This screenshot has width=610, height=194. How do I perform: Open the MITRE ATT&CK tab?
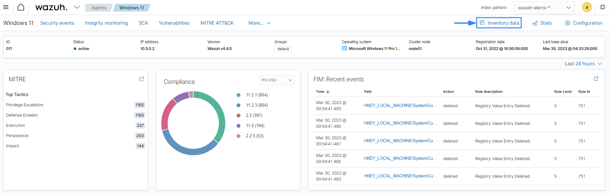click(x=217, y=23)
